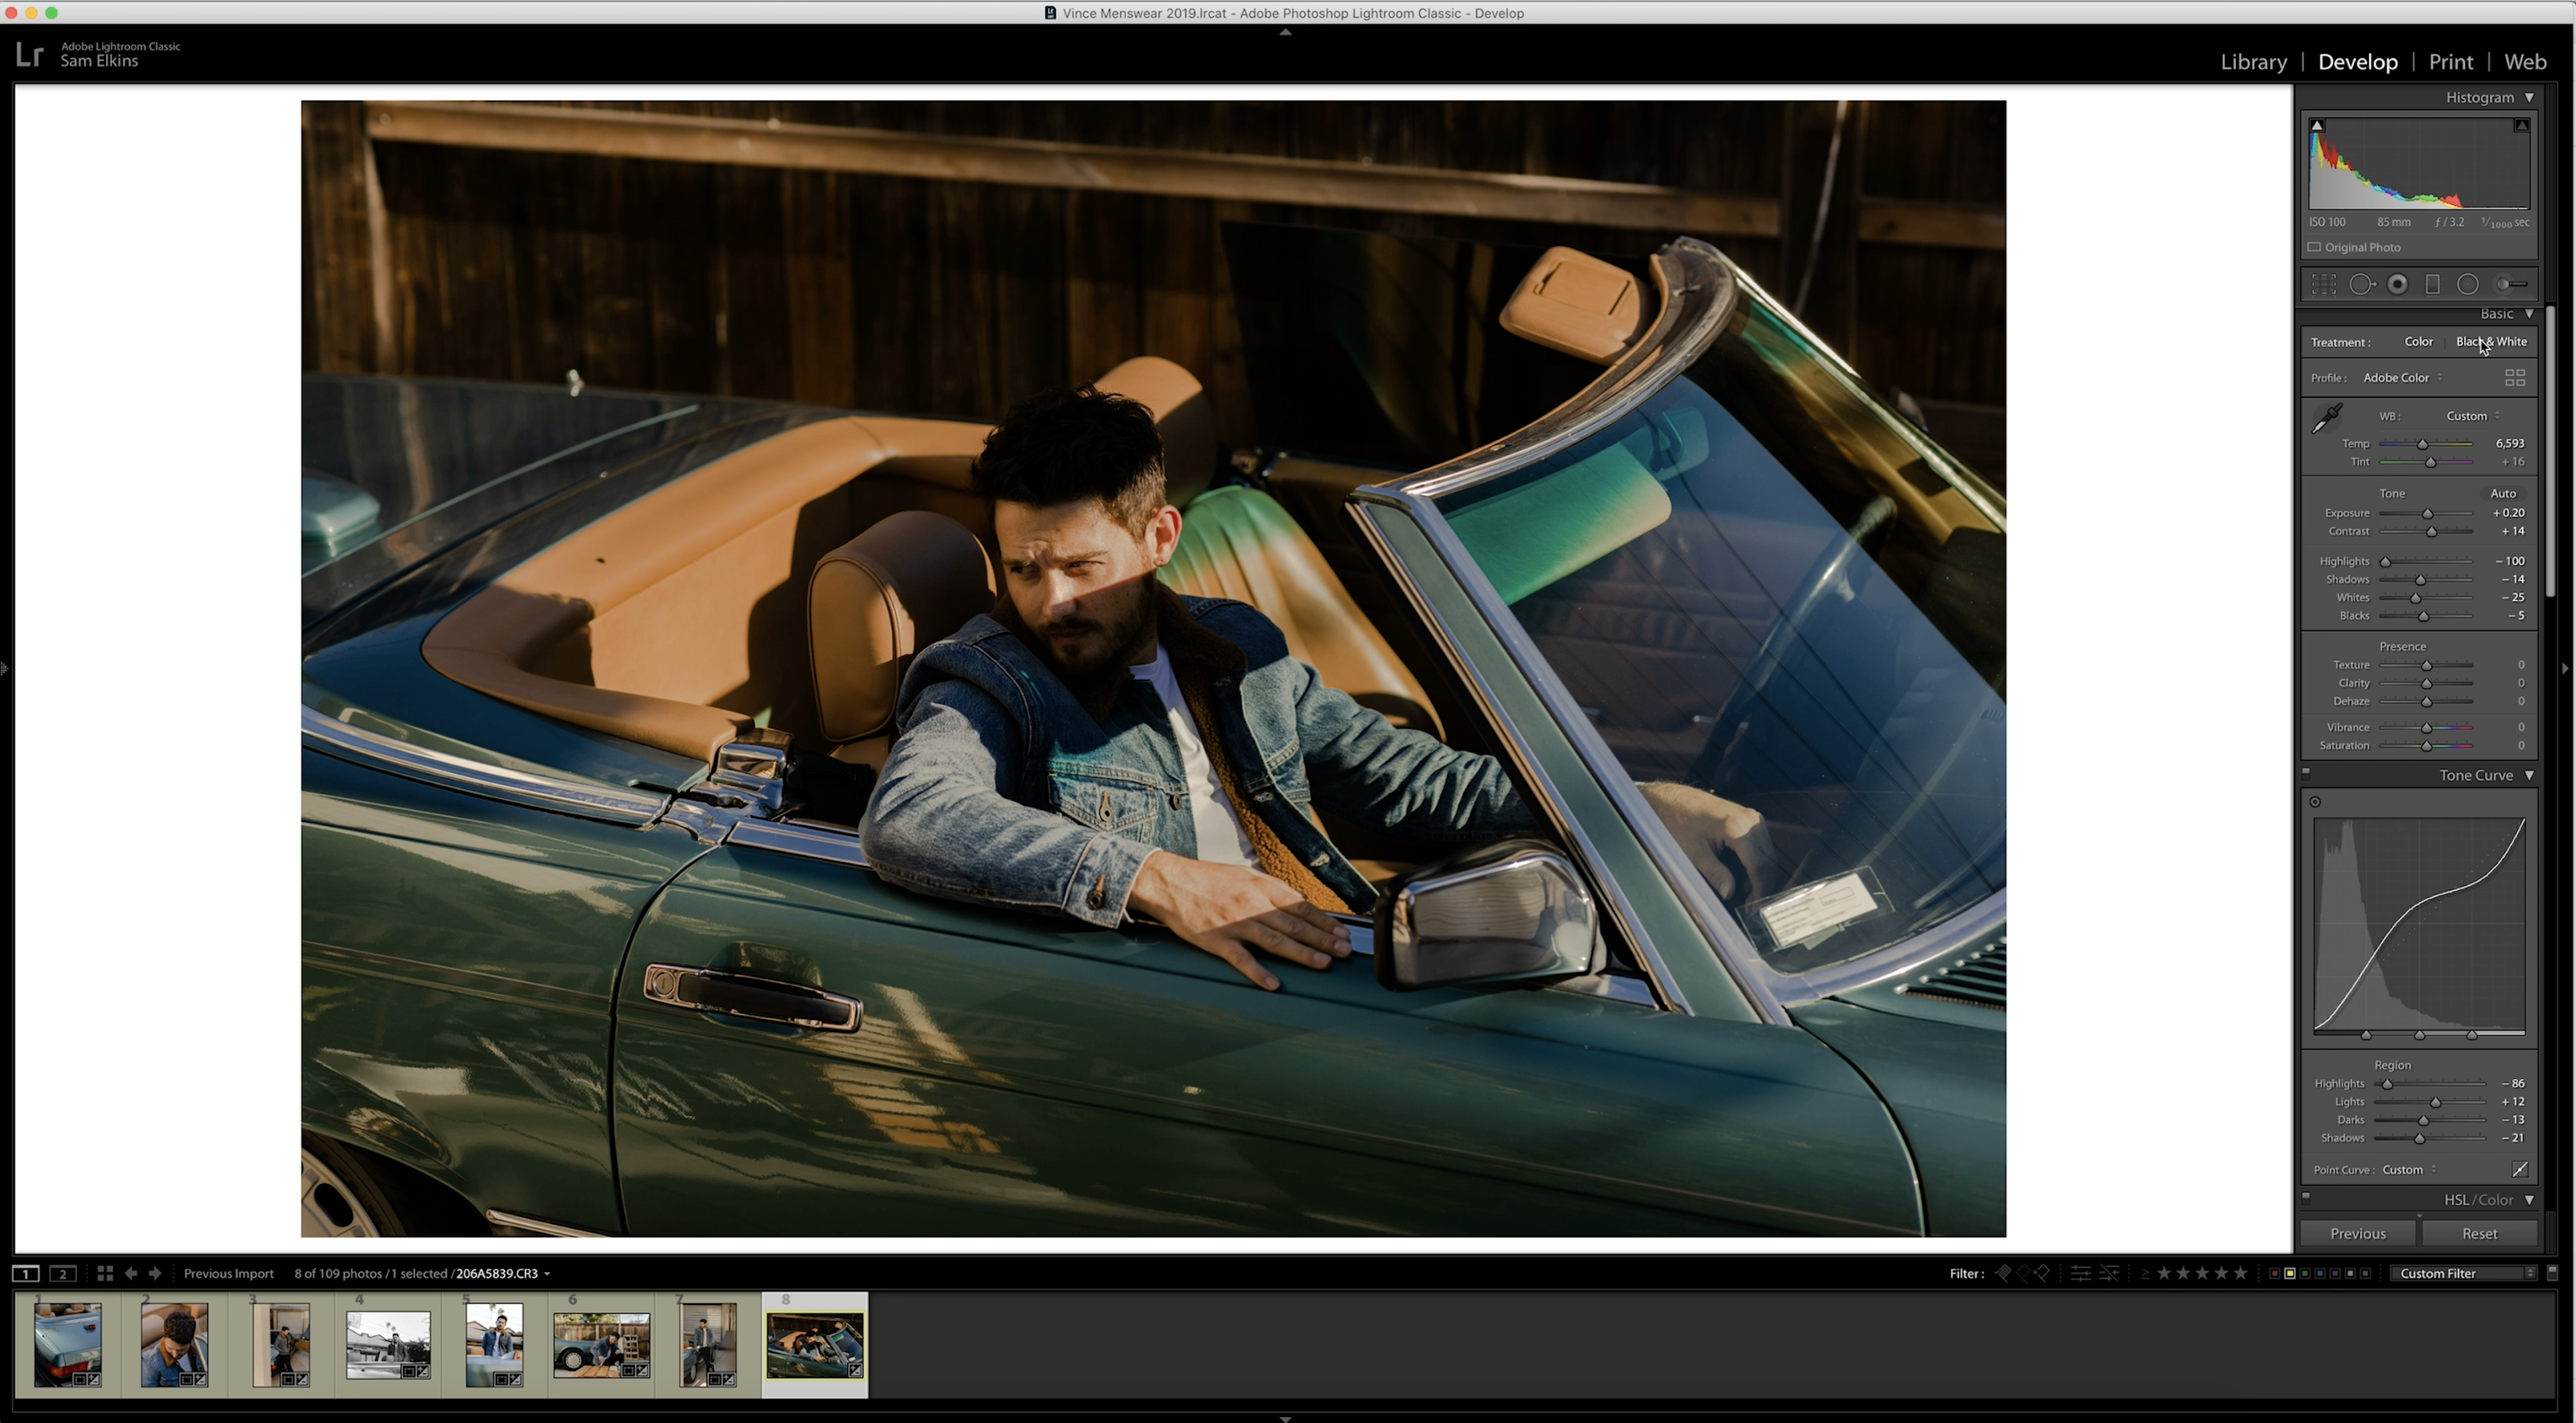
Task: Switch treatment to Black & White
Action: 2491,342
